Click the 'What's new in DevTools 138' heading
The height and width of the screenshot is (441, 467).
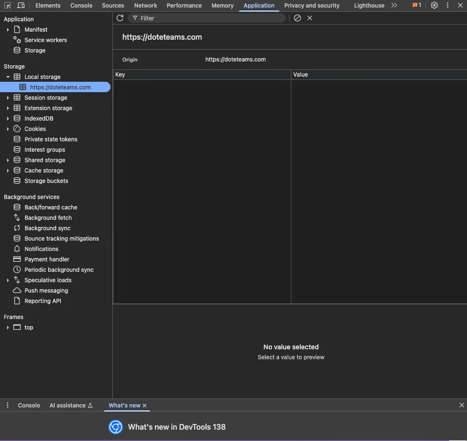pos(177,427)
